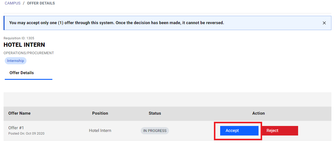
Task: Click the HOTEL INTERN page heading
Action: (x=24, y=45)
